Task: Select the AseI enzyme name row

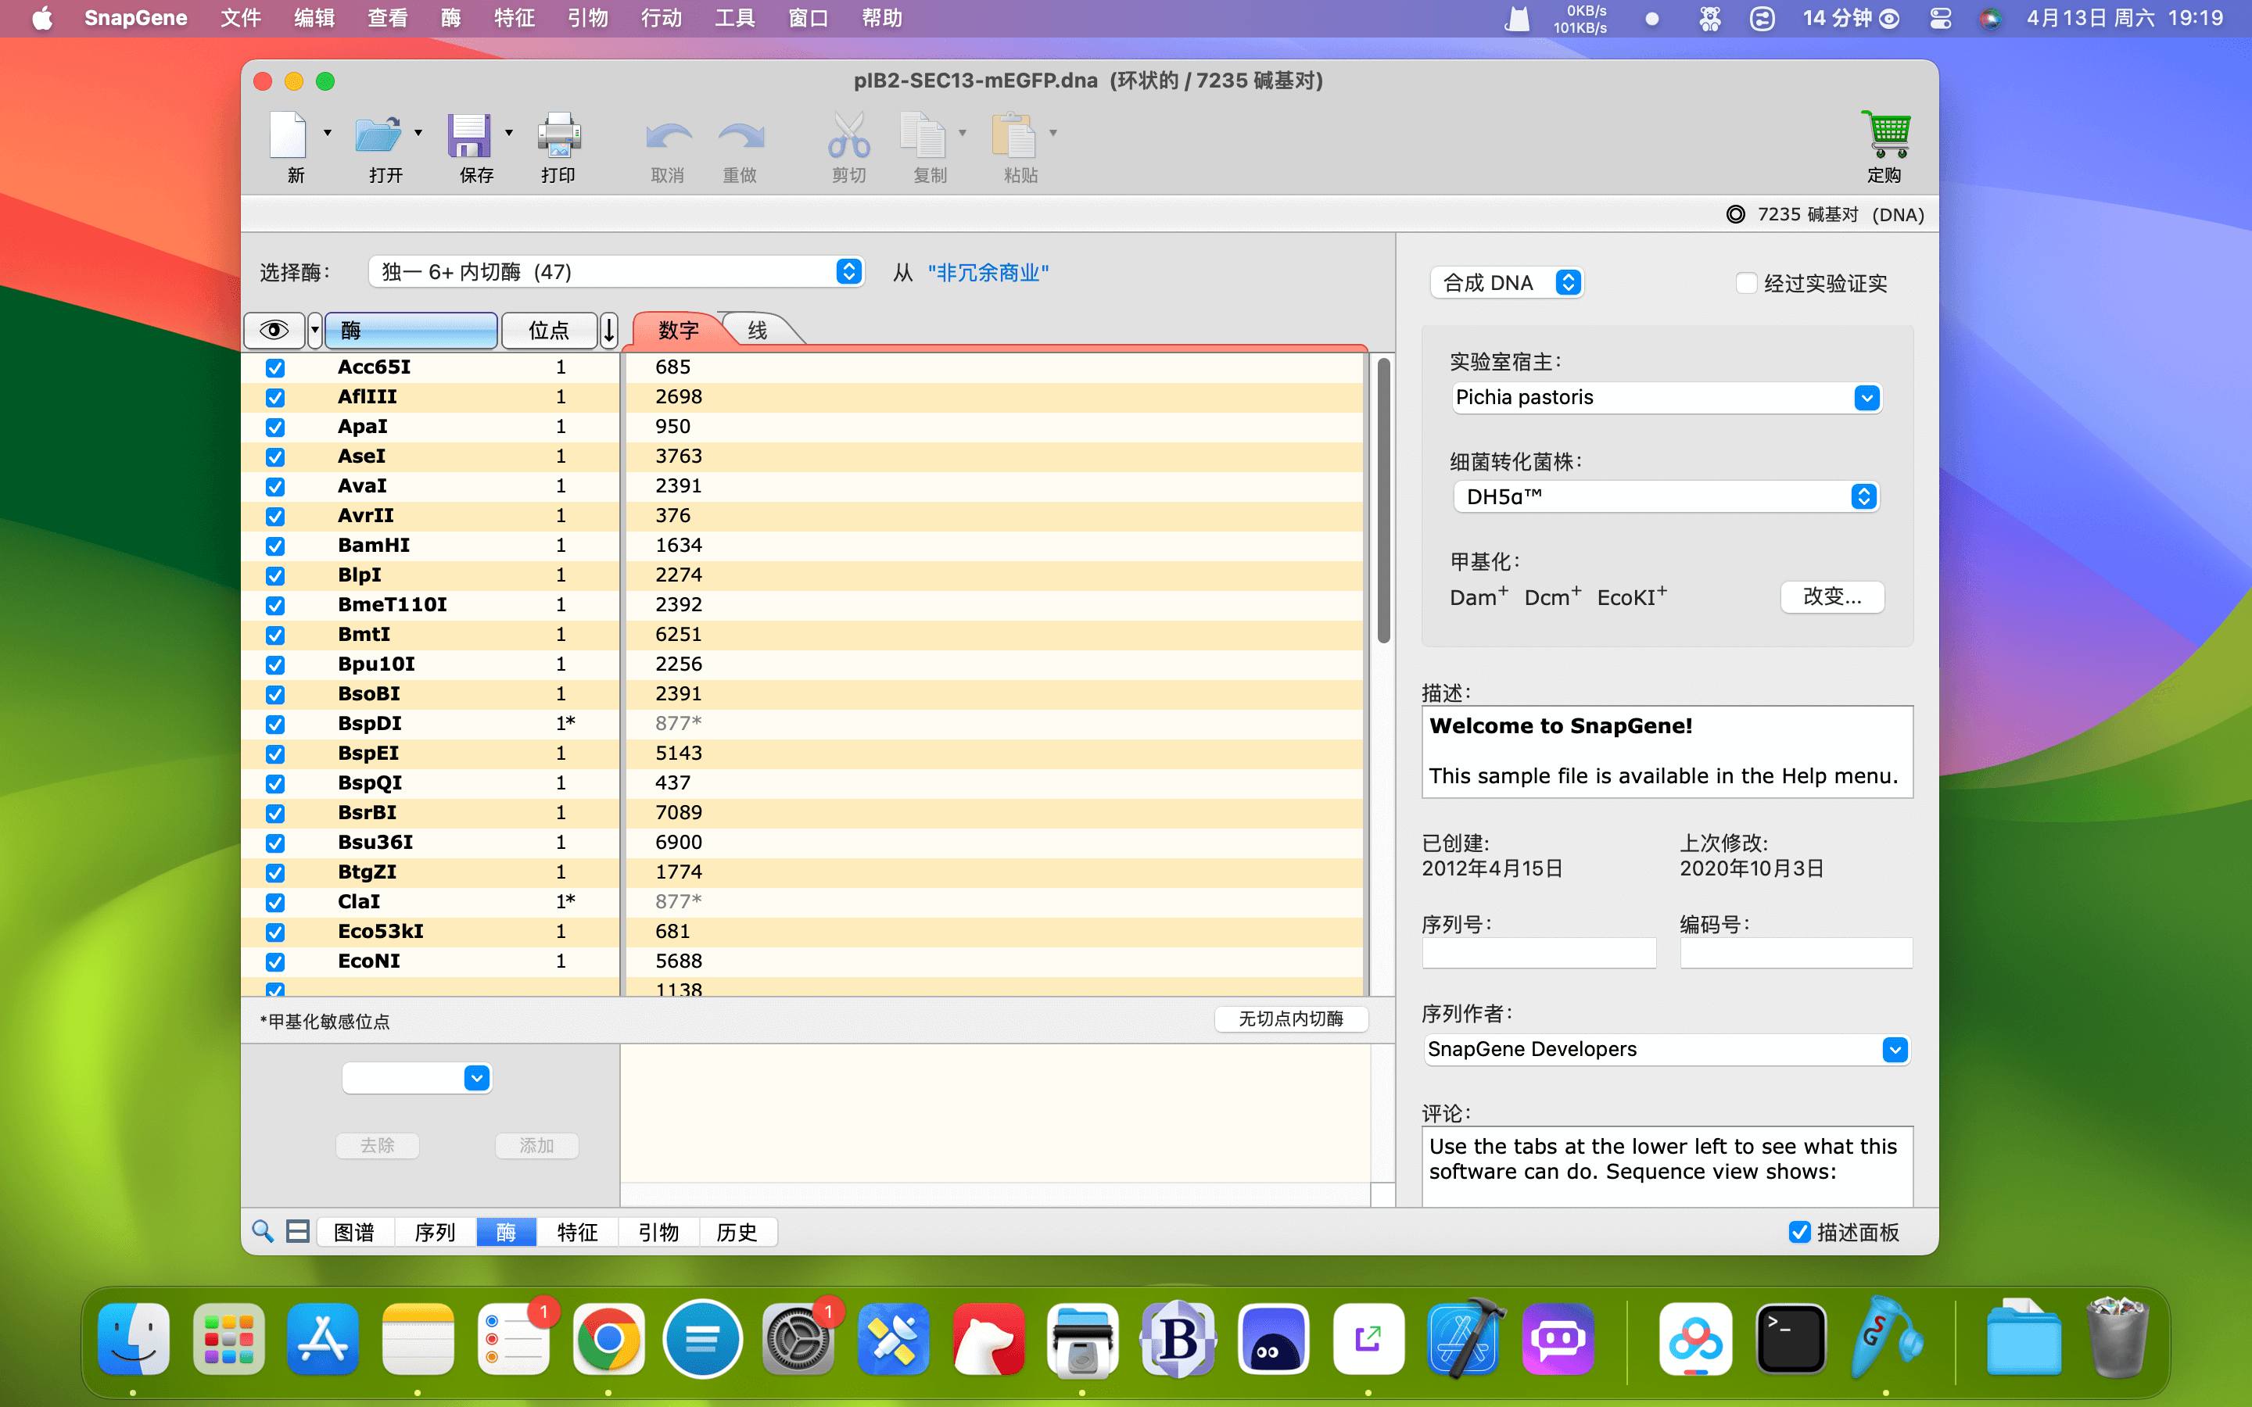Action: coord(361,456)
